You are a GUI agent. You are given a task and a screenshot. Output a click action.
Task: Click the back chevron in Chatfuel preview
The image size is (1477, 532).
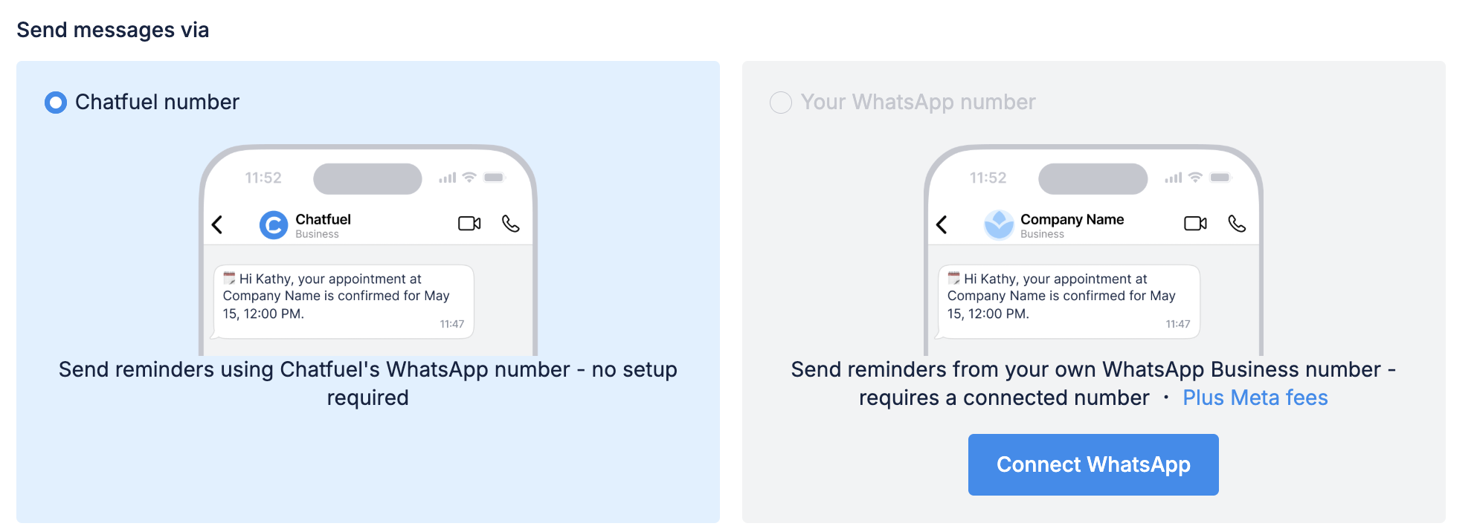(217, 224)
